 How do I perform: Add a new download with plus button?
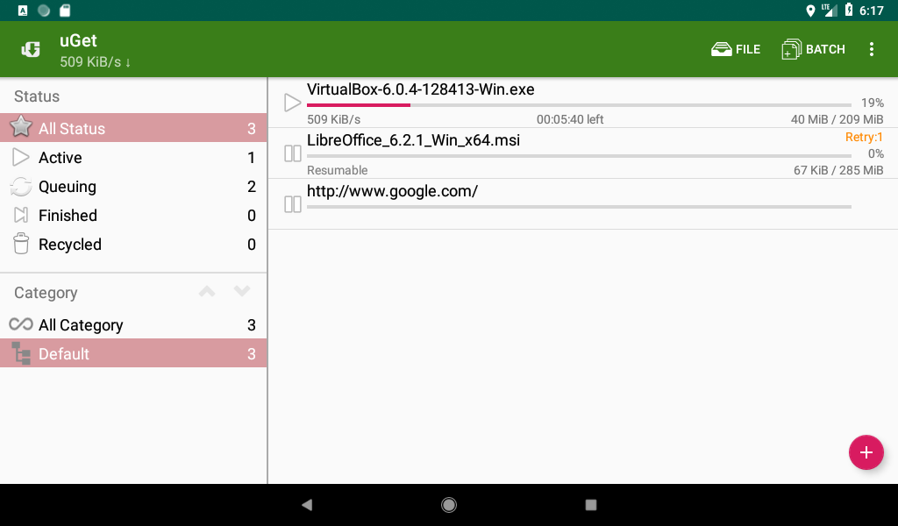tap(866, 452)
